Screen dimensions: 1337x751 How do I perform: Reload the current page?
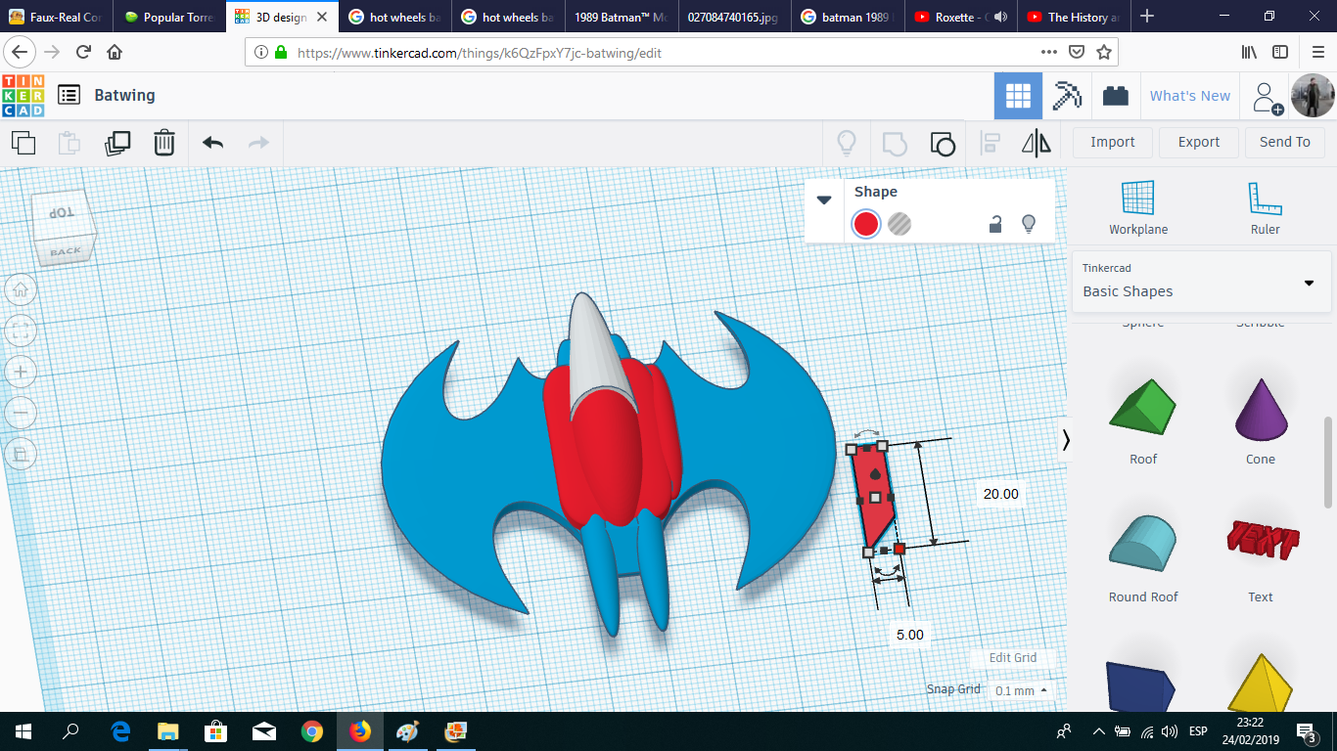pos(84,52)
